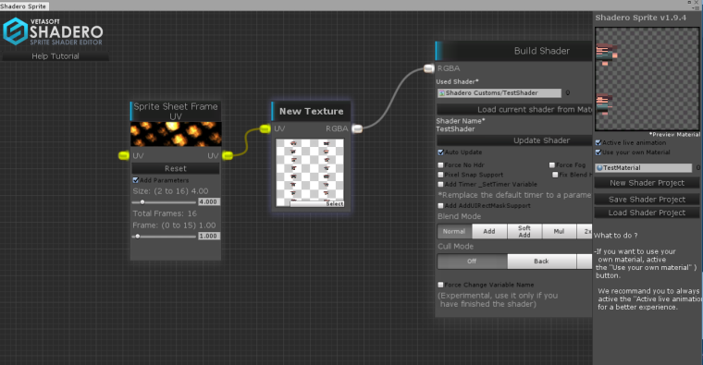Select the 2x blend mode

[585, 231]
